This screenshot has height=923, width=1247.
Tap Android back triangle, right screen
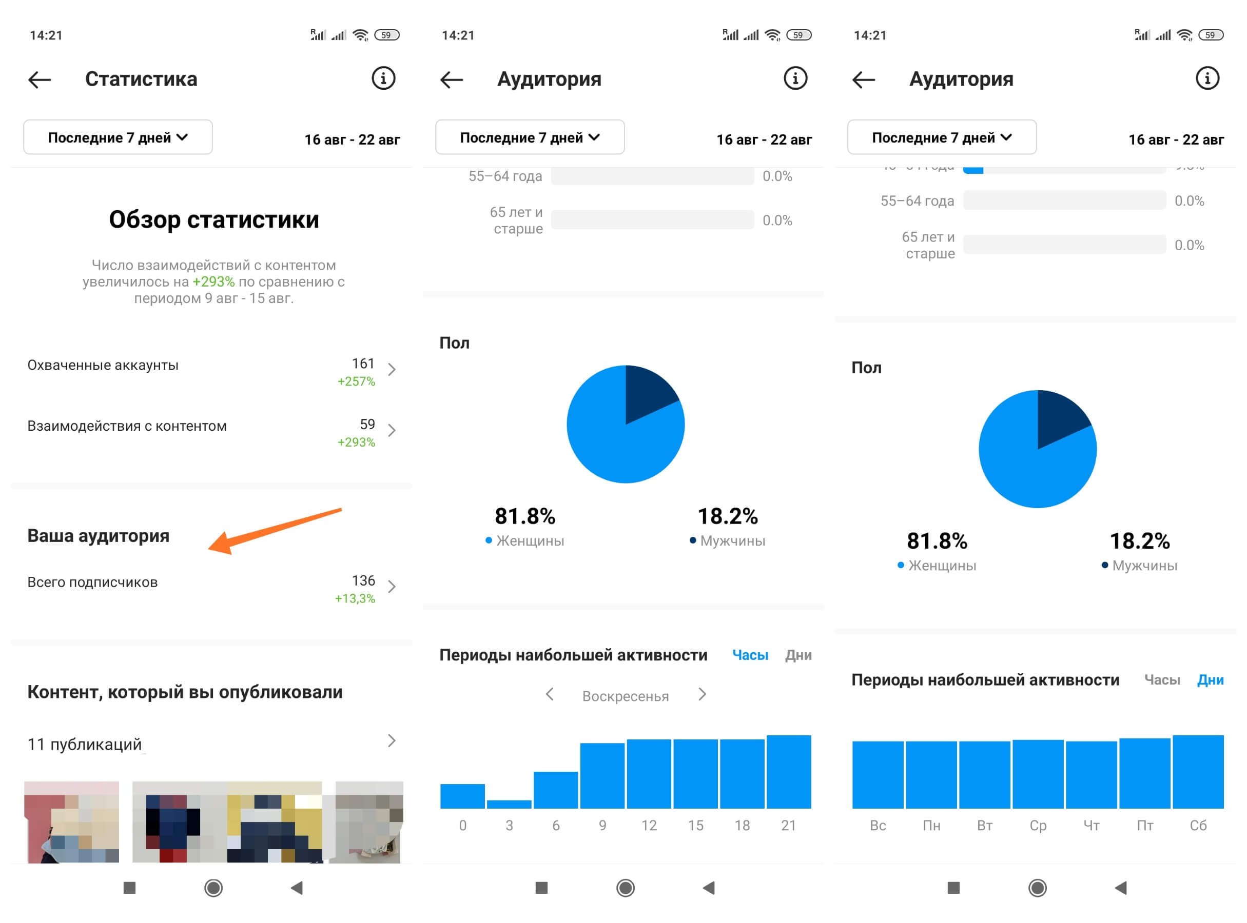[1121, 888]
